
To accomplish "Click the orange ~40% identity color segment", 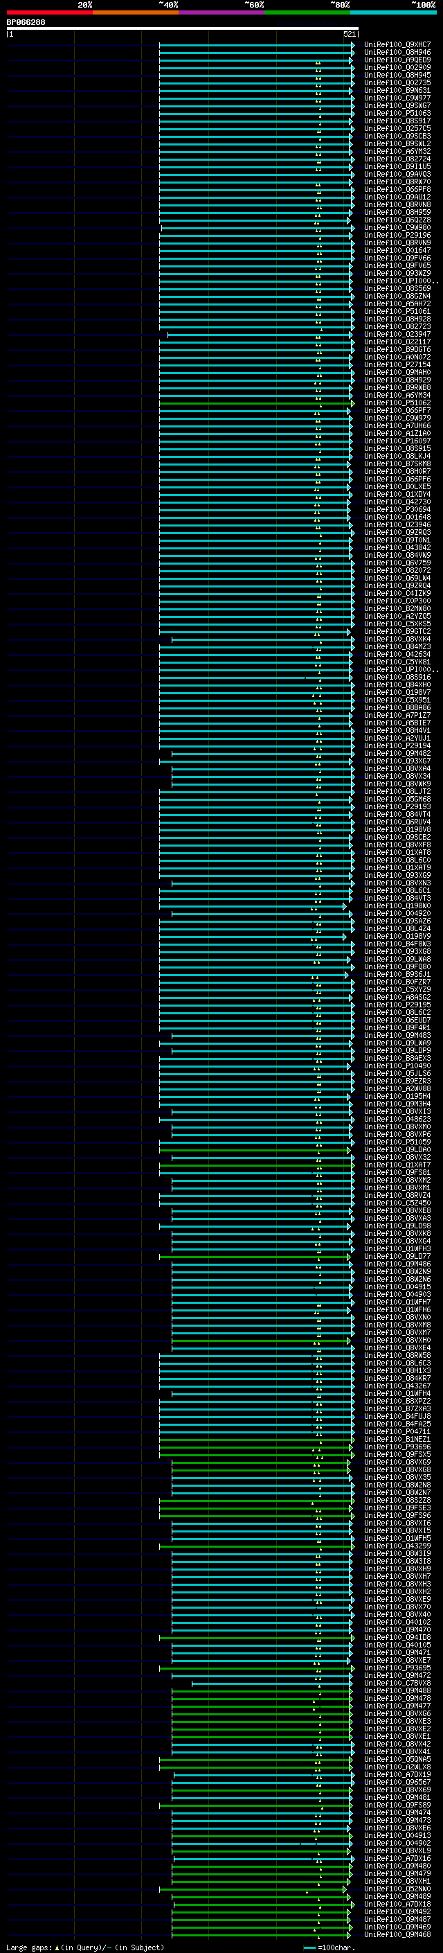I will [136, 12].
